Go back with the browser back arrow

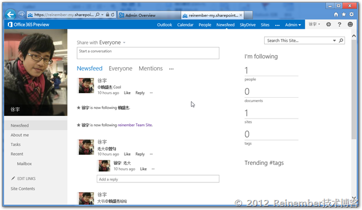[10, 15]
